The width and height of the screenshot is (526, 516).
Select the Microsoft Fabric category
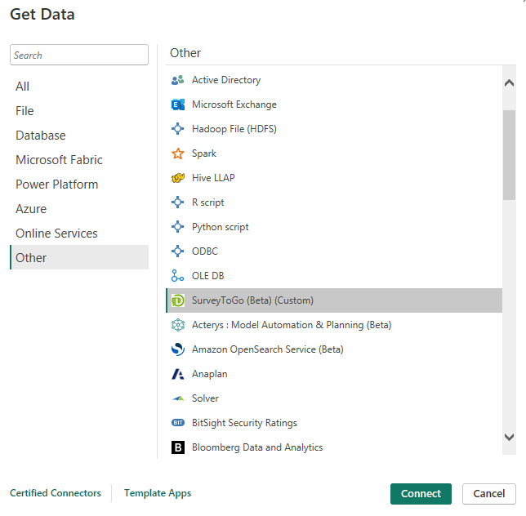[79, 160]
